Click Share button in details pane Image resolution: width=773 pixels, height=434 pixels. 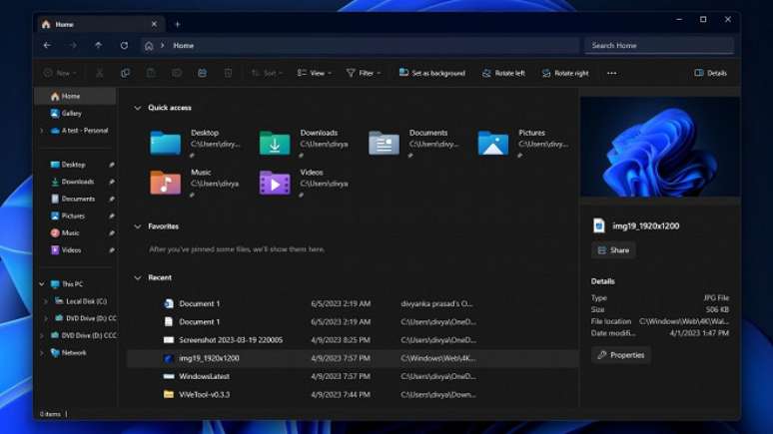pyautogui.click(x=613, y=250)
